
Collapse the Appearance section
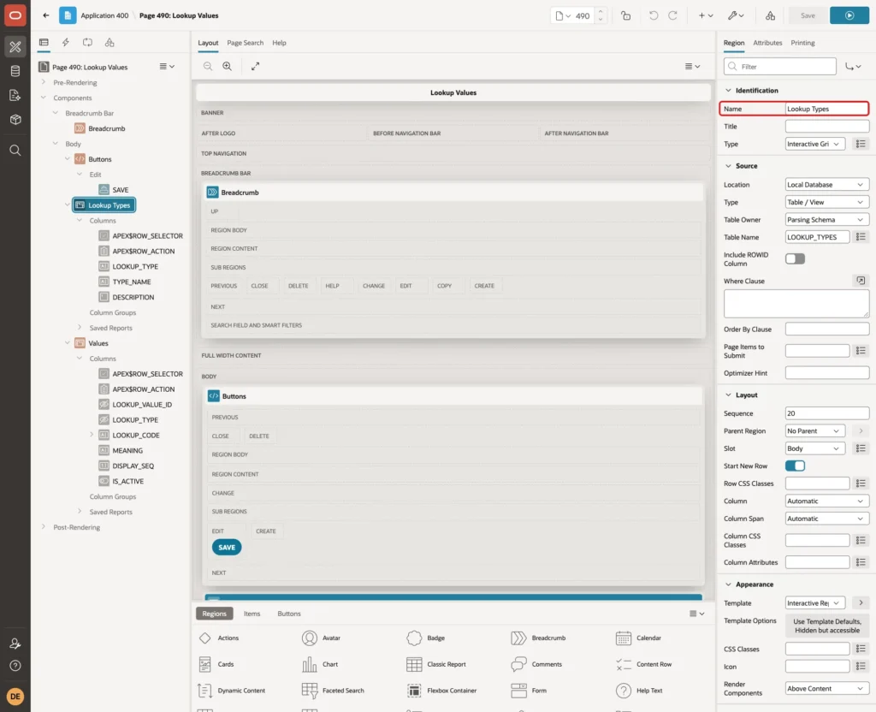(728, 584)
